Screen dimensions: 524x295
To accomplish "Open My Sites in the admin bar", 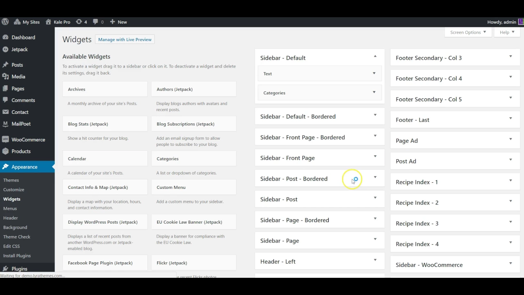I will [27, 22].
